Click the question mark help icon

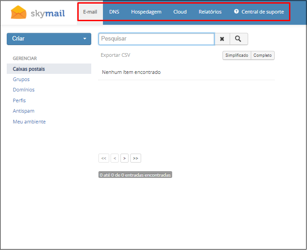236,12
